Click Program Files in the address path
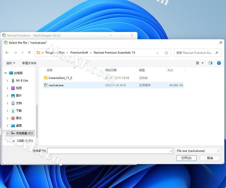The image size is (226, 188). (55, 53)
